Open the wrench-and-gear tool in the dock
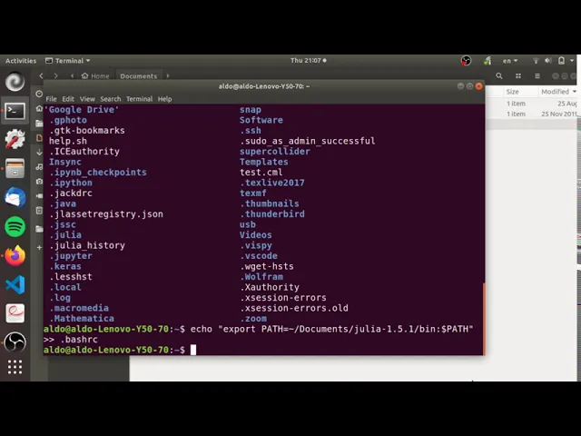The image size is (581, 436). pyautogui.click(x=15, y=139)
